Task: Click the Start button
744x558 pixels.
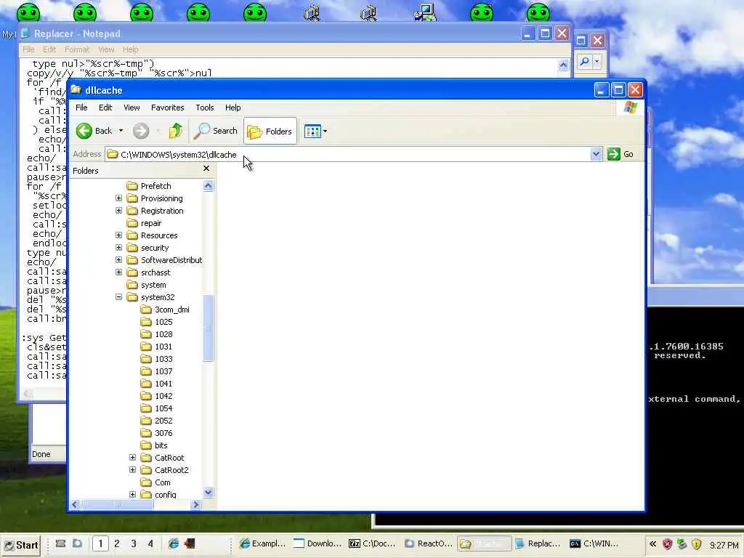Action: pos(20,545)
